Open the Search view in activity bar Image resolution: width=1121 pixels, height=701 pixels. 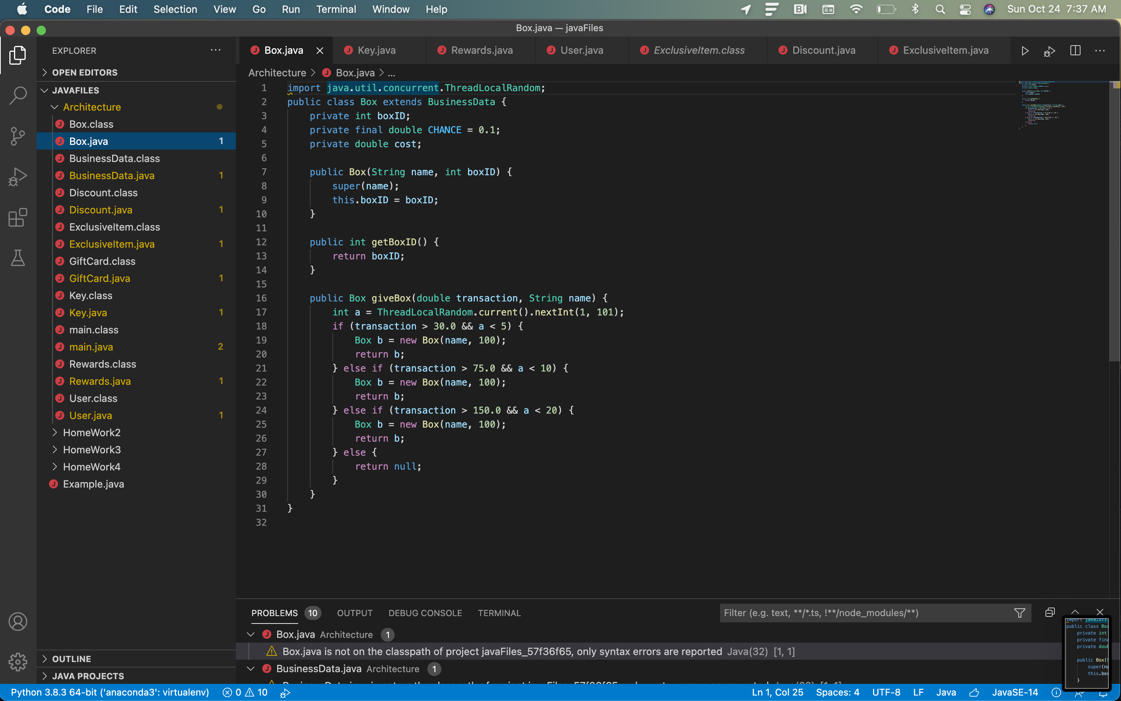pyautogui.click(x=18, y=95)
